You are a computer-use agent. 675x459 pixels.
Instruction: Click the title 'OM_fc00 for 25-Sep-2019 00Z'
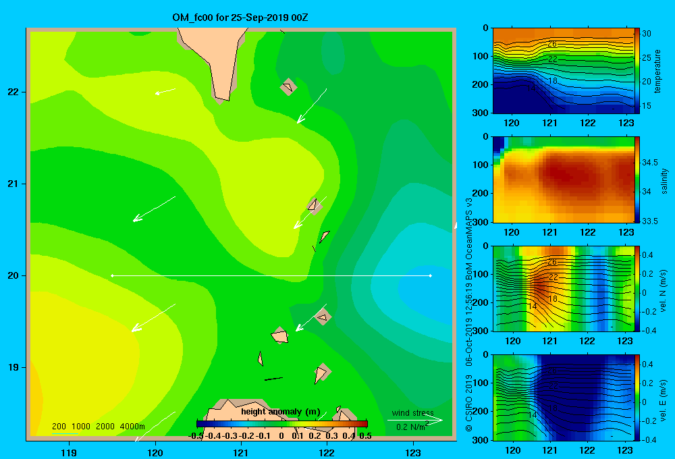click(x=240, y=18)
